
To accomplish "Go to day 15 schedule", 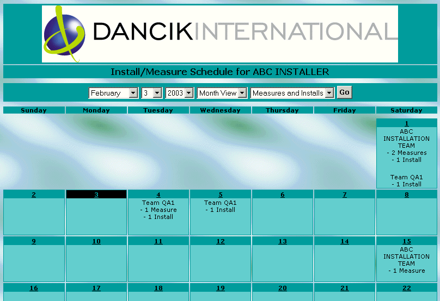I will [406, 241].
